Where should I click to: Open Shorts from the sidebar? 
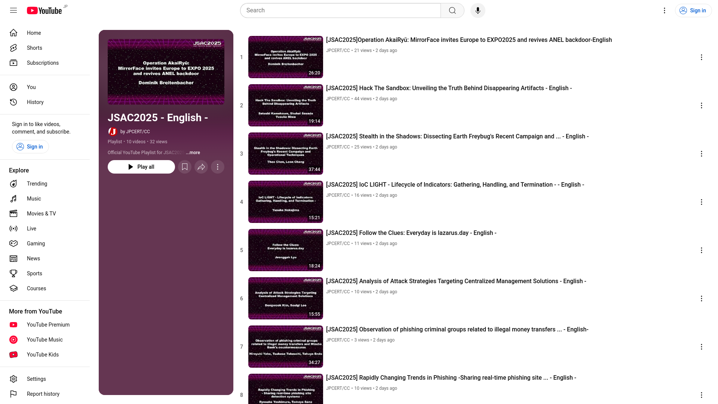tap(34, 48)
